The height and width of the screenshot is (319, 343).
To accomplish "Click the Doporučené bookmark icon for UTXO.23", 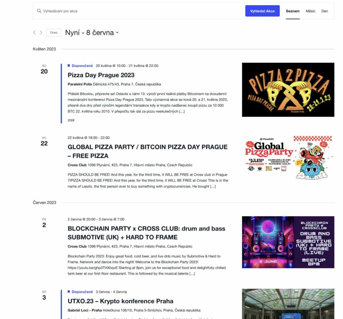I will click(69, 292).
